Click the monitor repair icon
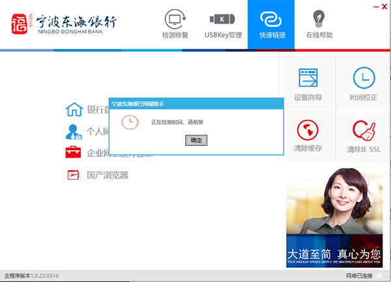Screen dimensions: 391x282 175,19
